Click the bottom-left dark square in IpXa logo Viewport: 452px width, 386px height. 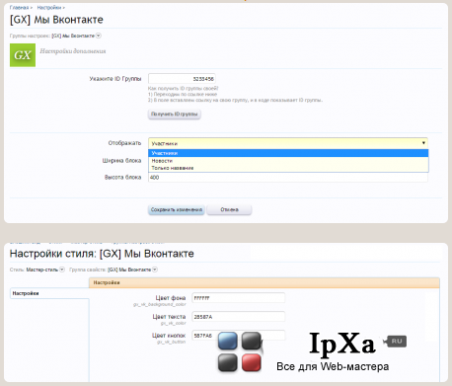[x=228, y=362]
